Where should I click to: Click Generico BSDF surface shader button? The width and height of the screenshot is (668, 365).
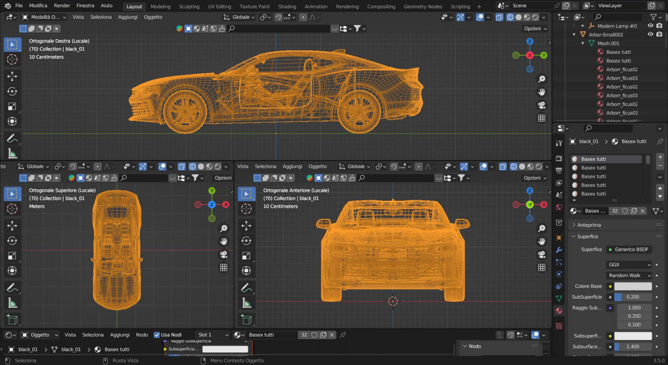629,249
